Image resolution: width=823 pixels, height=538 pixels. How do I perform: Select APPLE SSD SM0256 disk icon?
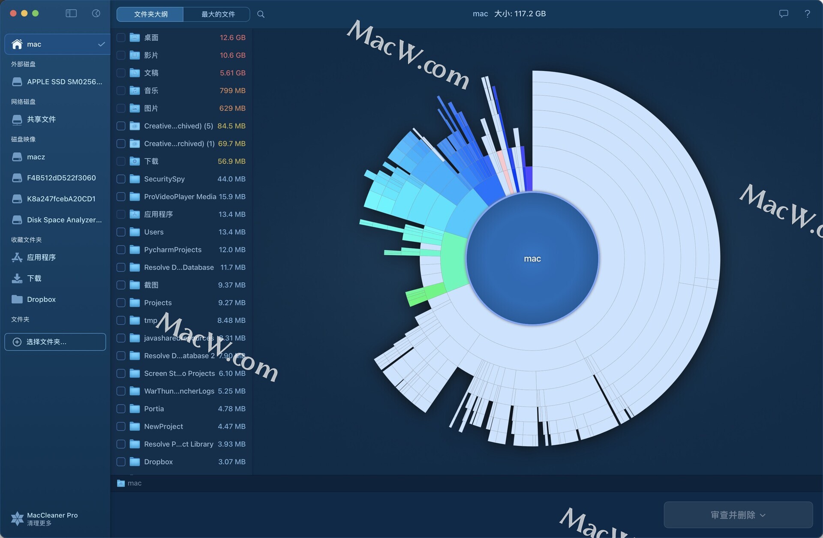(x=17, y=82)
